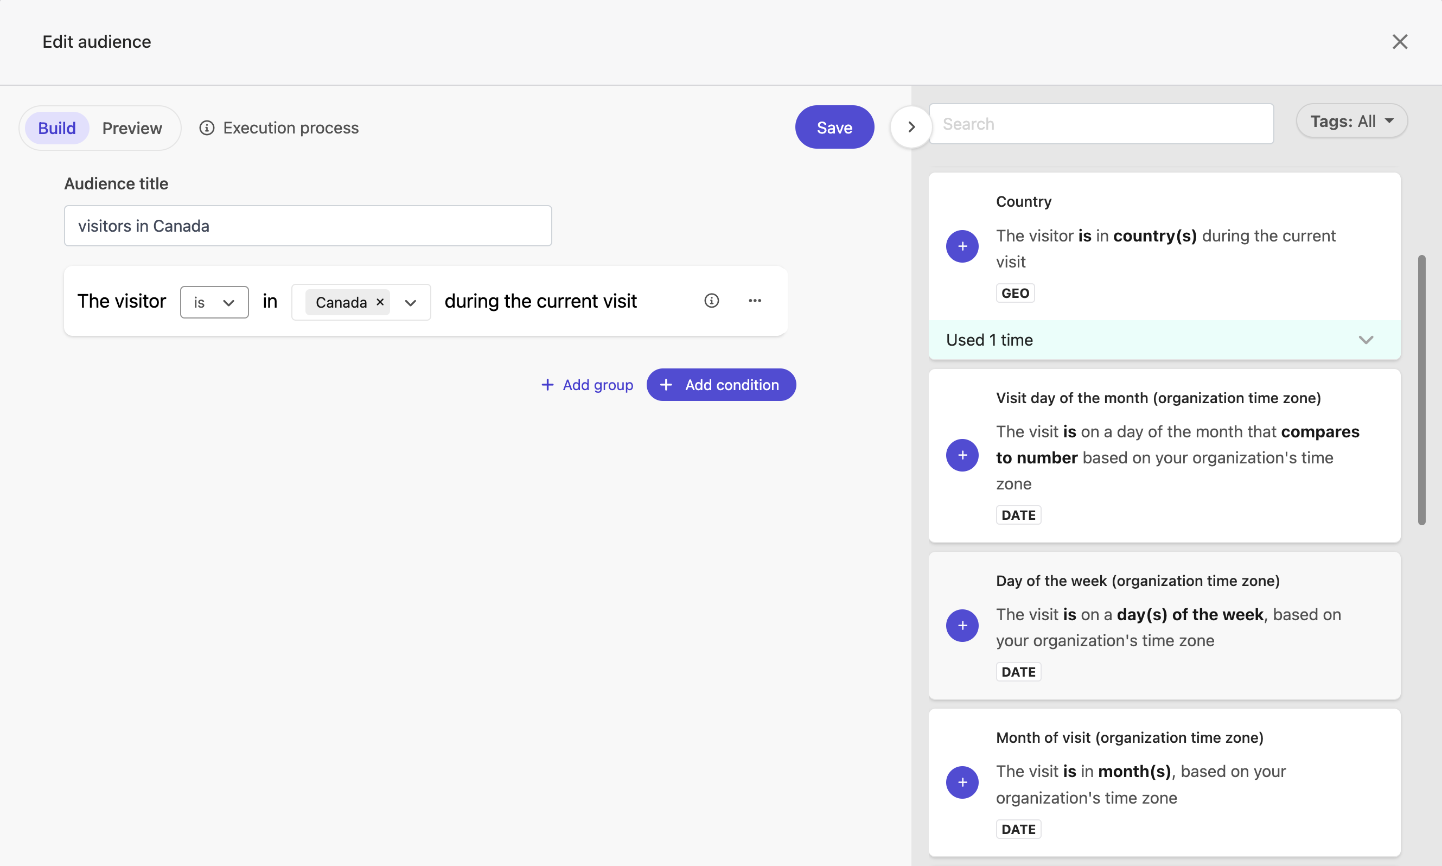Click Add group
1442x866 pixels.
point(587,385)
